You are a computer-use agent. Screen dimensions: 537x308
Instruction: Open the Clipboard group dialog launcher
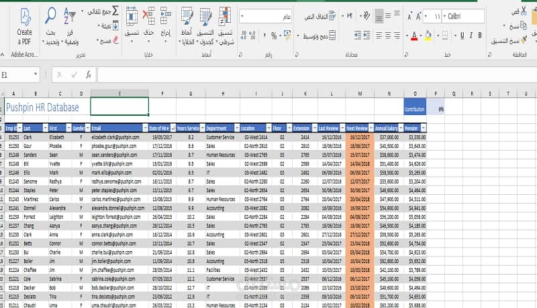[489, 55]
